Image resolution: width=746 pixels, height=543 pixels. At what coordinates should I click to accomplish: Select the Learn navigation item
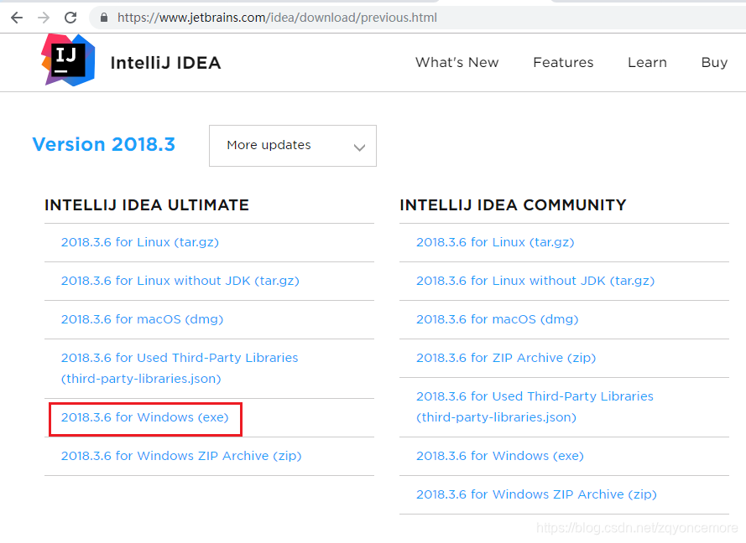(647, 62)
